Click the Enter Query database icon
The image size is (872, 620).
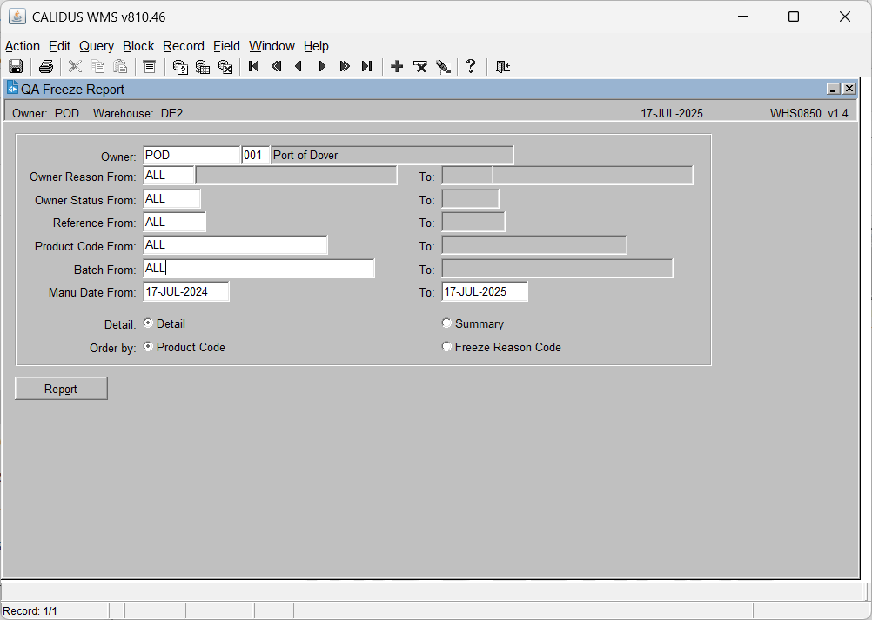tap(180, 67)
